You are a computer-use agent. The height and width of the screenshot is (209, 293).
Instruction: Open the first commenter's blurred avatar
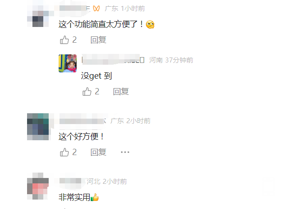pos(38,16)
